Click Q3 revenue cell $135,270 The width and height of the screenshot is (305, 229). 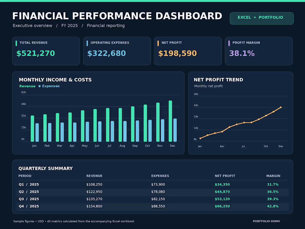coord(94,199)
